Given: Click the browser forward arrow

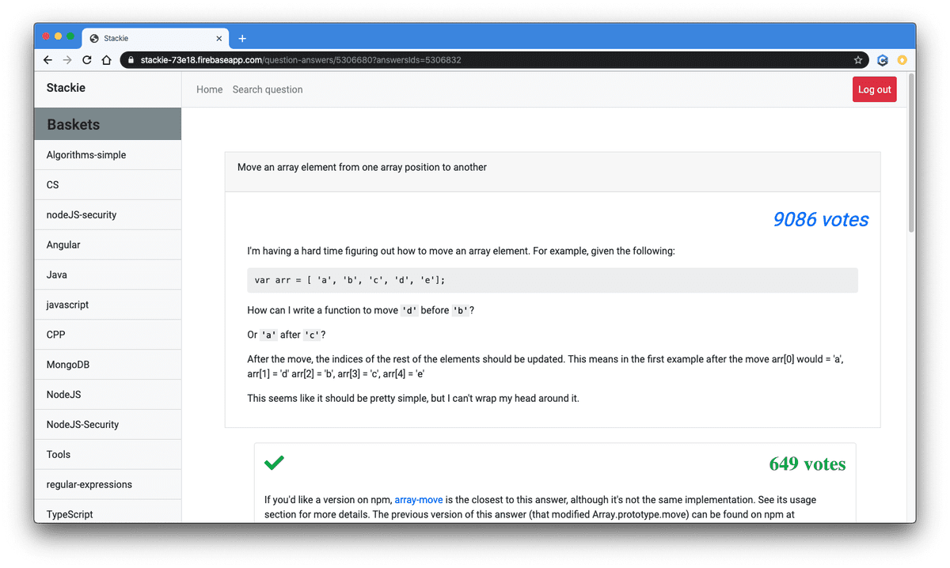Looking at the screenshot, I should coord(67,60).
